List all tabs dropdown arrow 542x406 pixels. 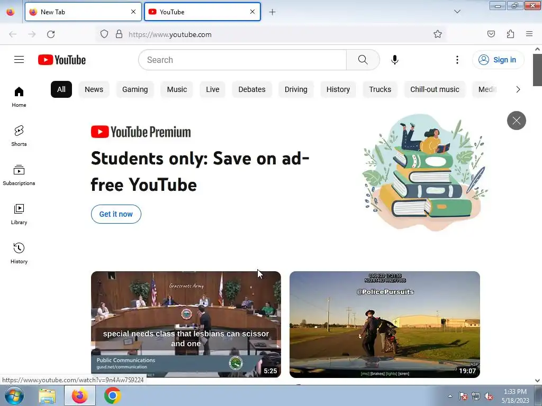[457, 12]
